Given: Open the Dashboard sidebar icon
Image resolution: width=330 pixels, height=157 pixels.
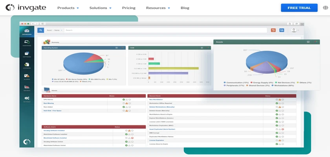Looking at the screenshot, I should pos(27,32).
